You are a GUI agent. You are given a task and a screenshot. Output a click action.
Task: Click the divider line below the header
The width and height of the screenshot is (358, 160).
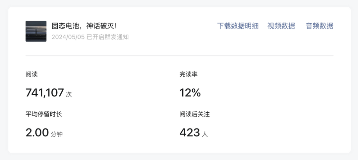179,56
